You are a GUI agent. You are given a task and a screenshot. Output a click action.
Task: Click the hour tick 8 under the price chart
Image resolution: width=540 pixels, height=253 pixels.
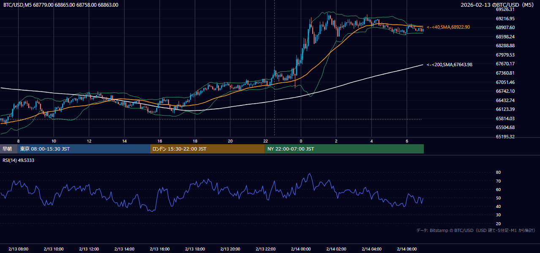pos(18,141)
